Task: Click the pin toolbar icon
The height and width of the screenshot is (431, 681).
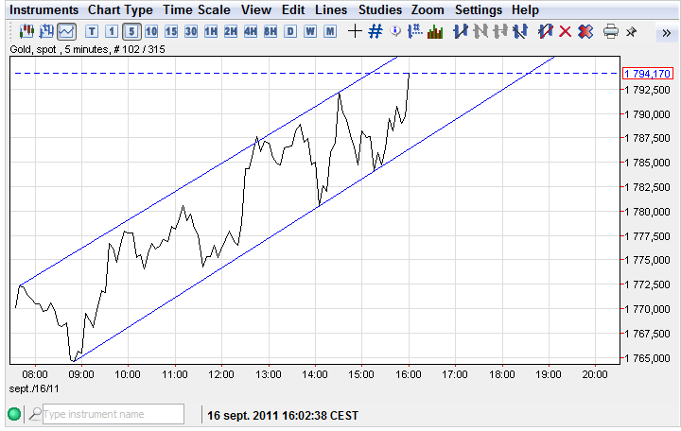Action: pyautogui.click(x=631, y=31)
